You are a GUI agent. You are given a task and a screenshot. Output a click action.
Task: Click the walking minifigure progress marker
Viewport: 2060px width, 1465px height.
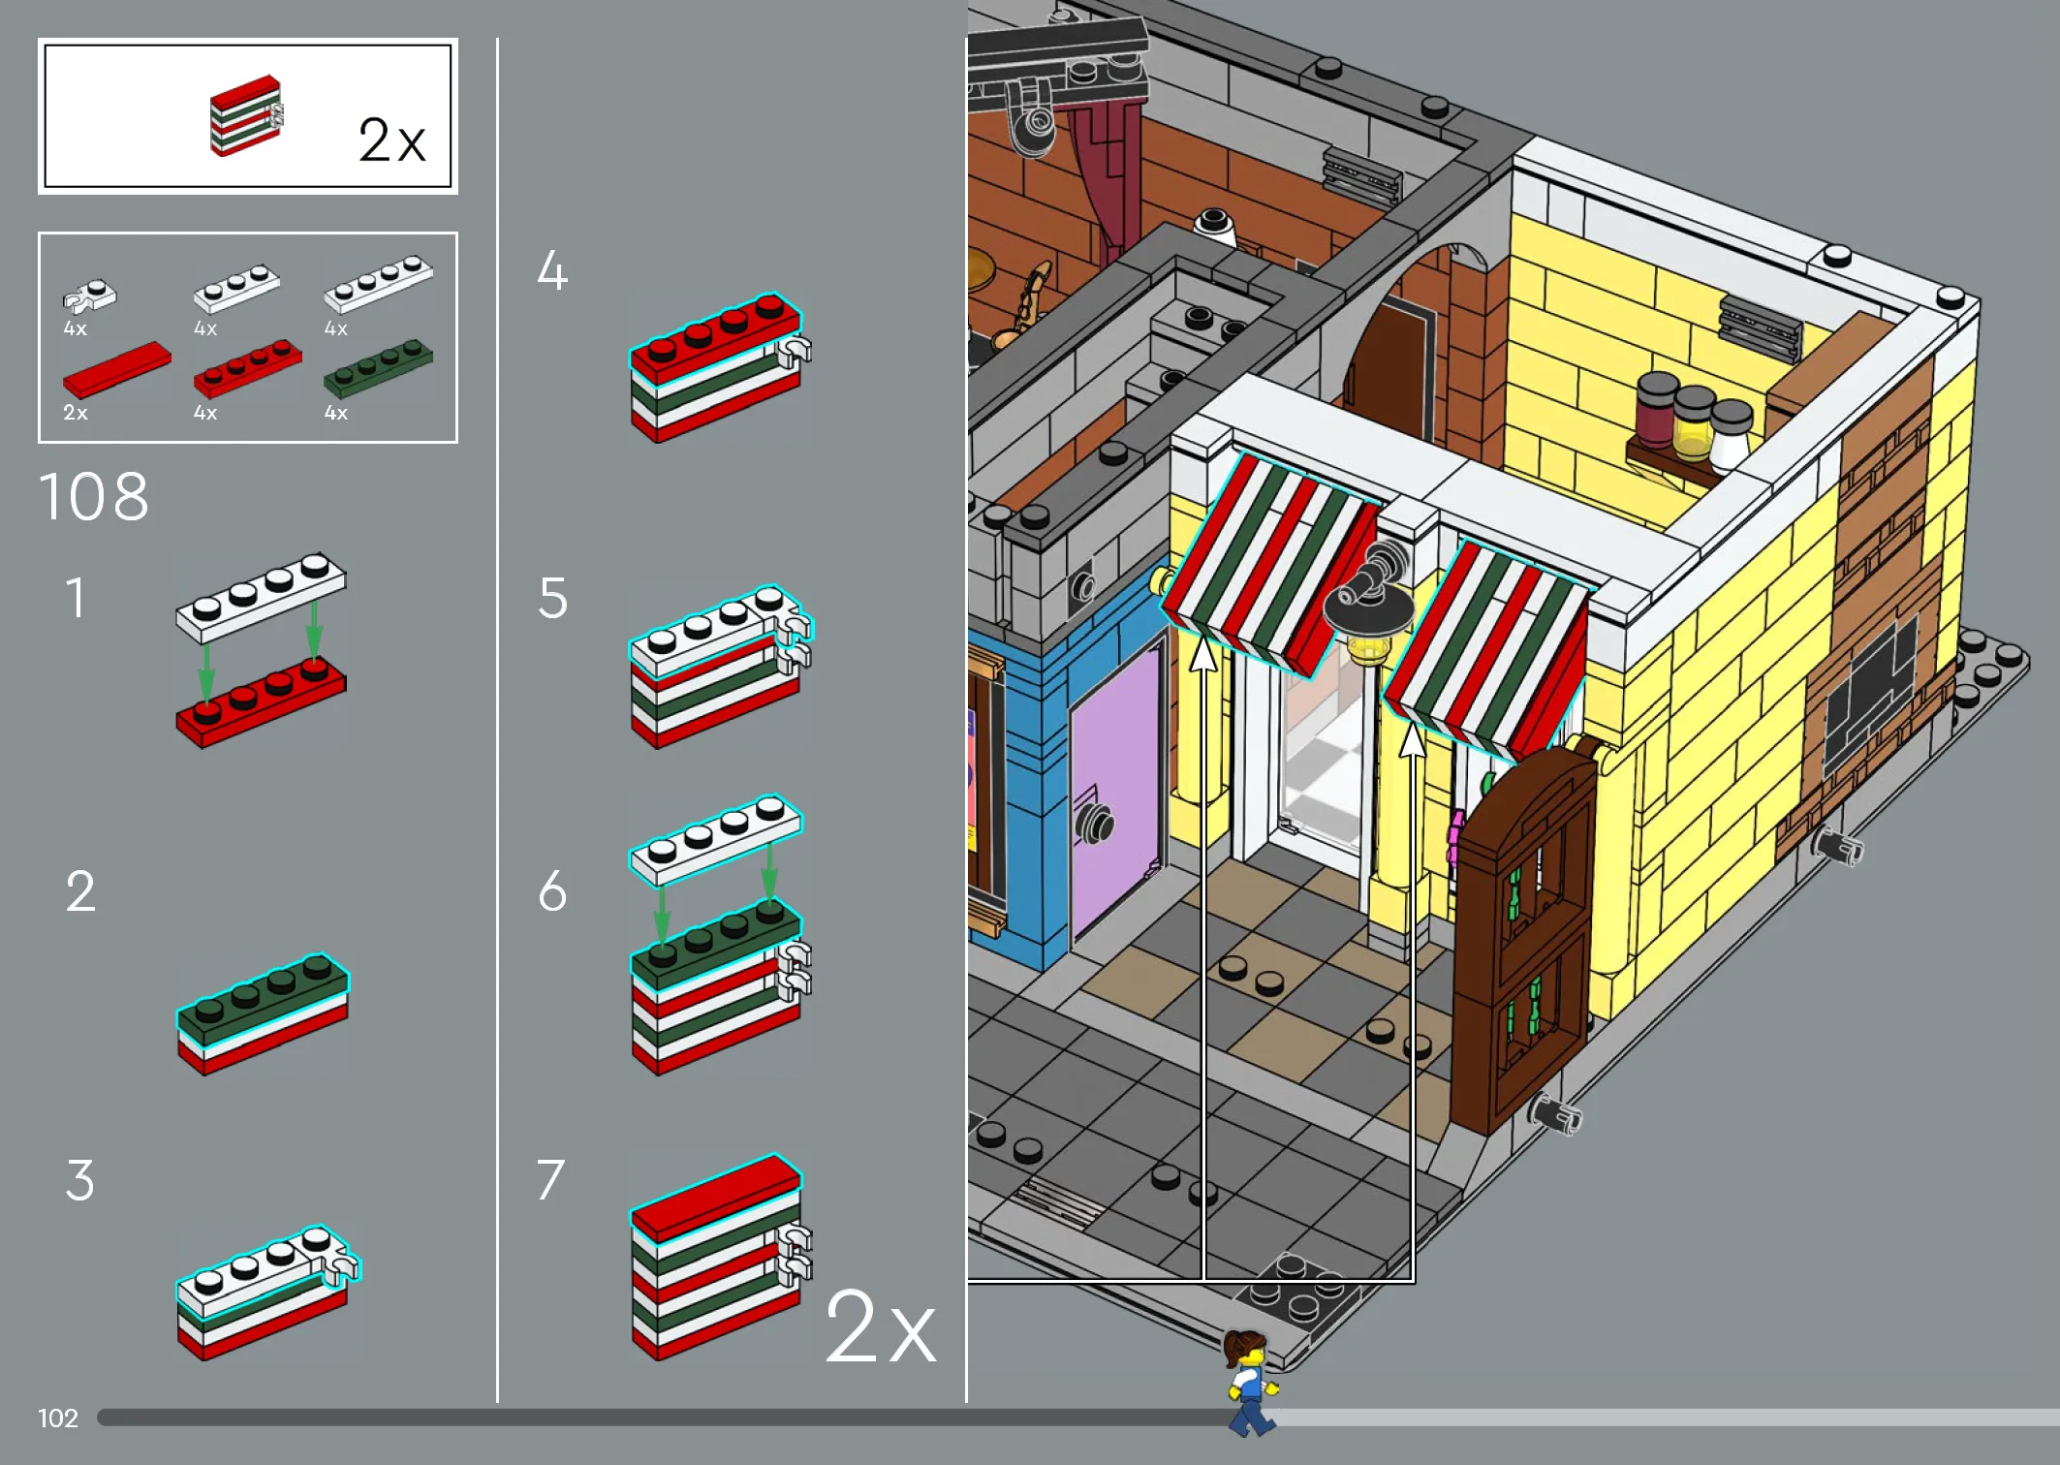(1251, 1383)
